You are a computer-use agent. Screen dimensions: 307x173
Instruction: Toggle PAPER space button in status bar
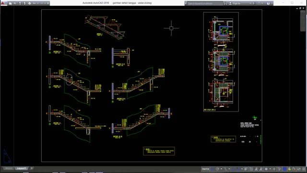point(205,169)
